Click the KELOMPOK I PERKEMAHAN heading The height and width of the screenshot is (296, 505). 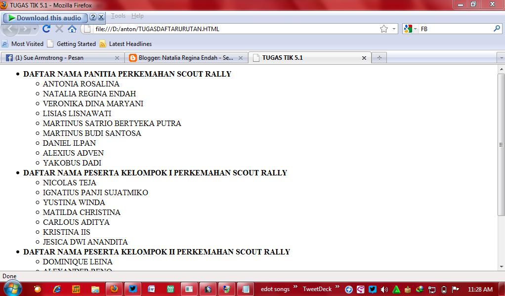tap(155, 172)
